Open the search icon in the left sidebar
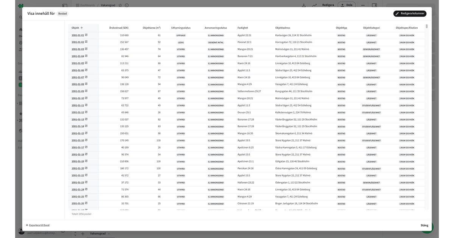Screen dimensions: 454x238 [x=20, y=17]
